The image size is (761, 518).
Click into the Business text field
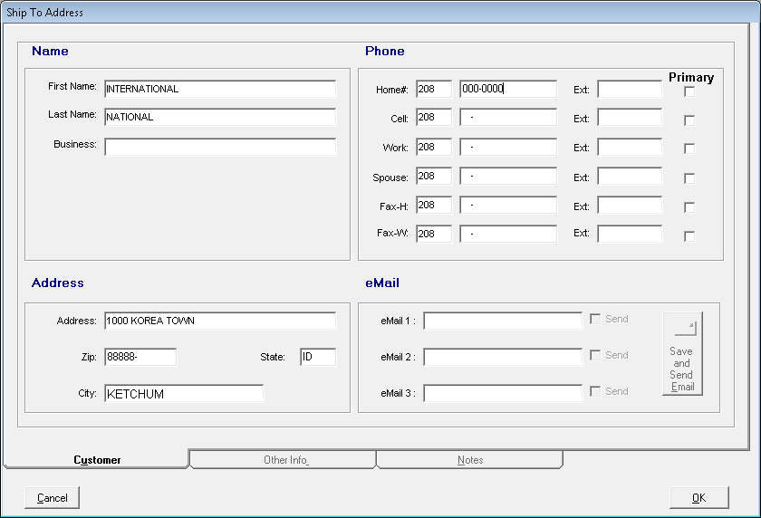[220, 146]
